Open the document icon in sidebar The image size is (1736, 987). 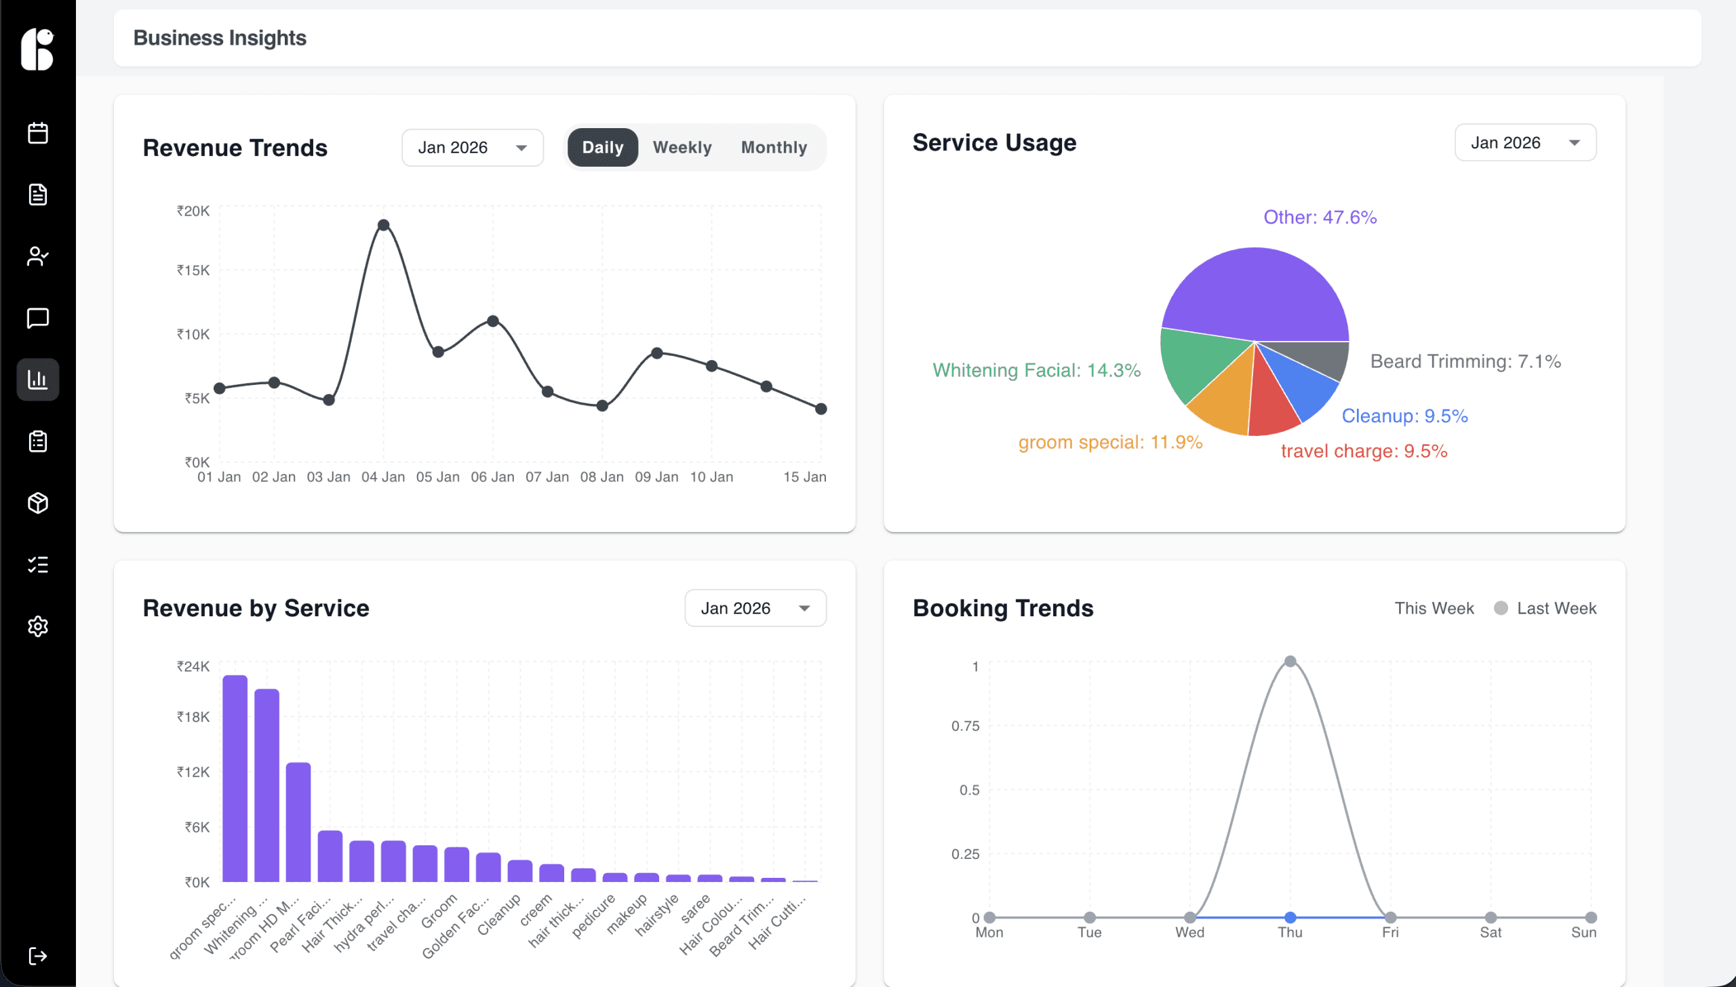pos(38,195)
